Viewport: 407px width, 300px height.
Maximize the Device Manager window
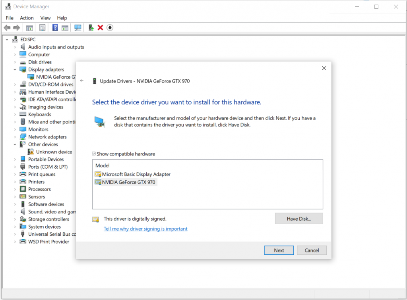coord(376,7)
